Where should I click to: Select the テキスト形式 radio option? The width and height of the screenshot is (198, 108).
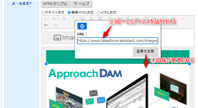[x=43, y=13]
